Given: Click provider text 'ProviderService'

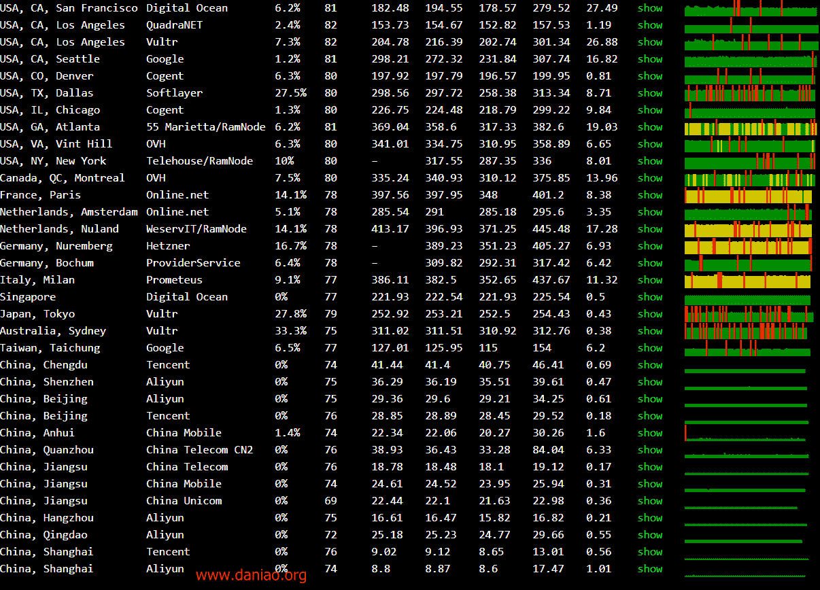Looking at the screenshot, I should (x=193, y=263).
